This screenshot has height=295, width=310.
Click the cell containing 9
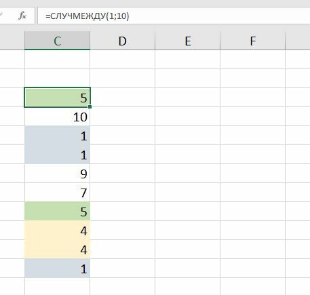click(57, 174)
